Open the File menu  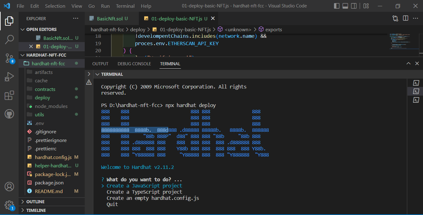click(x=20, y=6)
